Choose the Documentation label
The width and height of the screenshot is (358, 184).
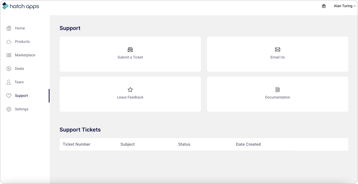click(278, 97)
